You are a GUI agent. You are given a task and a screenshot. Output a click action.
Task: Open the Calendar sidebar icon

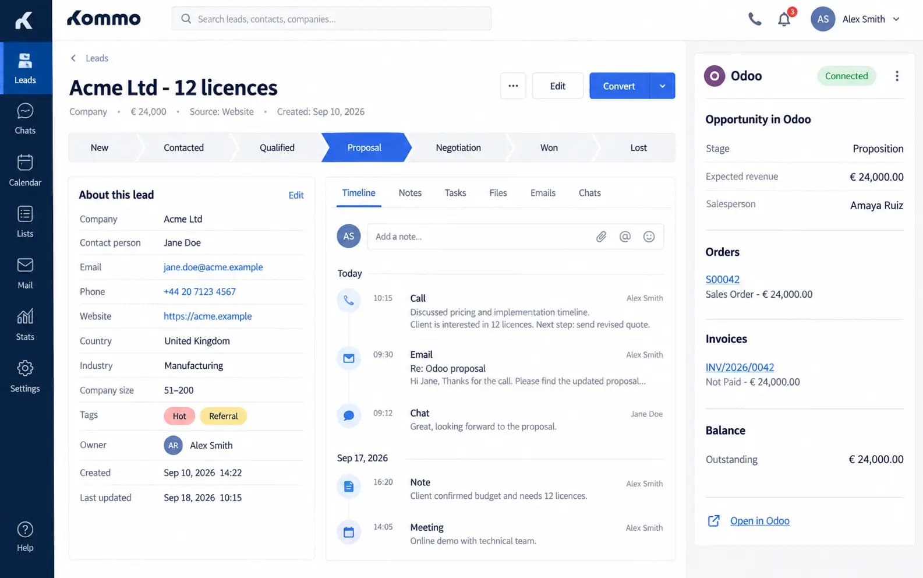[x=26, y=170]
